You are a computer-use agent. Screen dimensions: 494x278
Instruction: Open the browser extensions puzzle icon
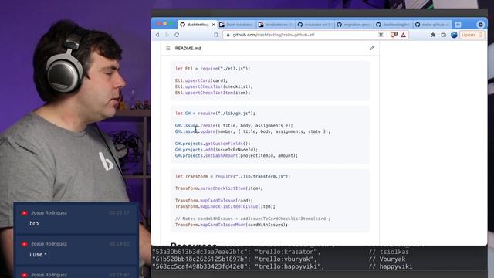pos(433,35)
